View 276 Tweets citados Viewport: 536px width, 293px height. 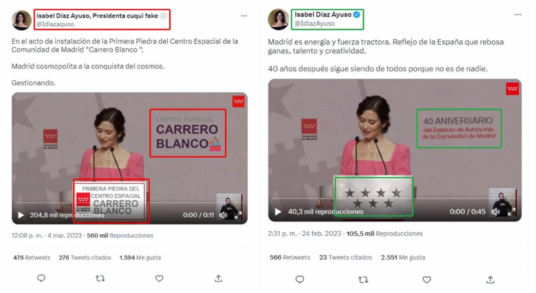pos(85,258)
